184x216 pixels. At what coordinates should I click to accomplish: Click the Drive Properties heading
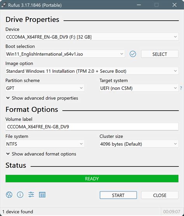click(33, 19)
